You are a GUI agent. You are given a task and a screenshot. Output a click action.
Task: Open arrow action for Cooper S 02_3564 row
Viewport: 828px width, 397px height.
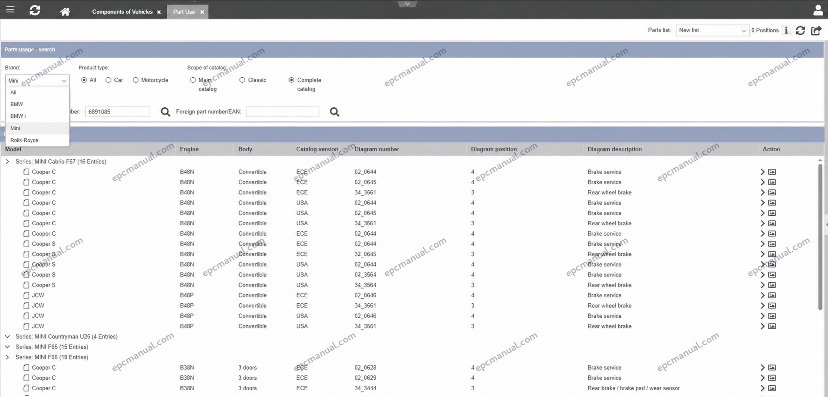click(x=762, y=275)
